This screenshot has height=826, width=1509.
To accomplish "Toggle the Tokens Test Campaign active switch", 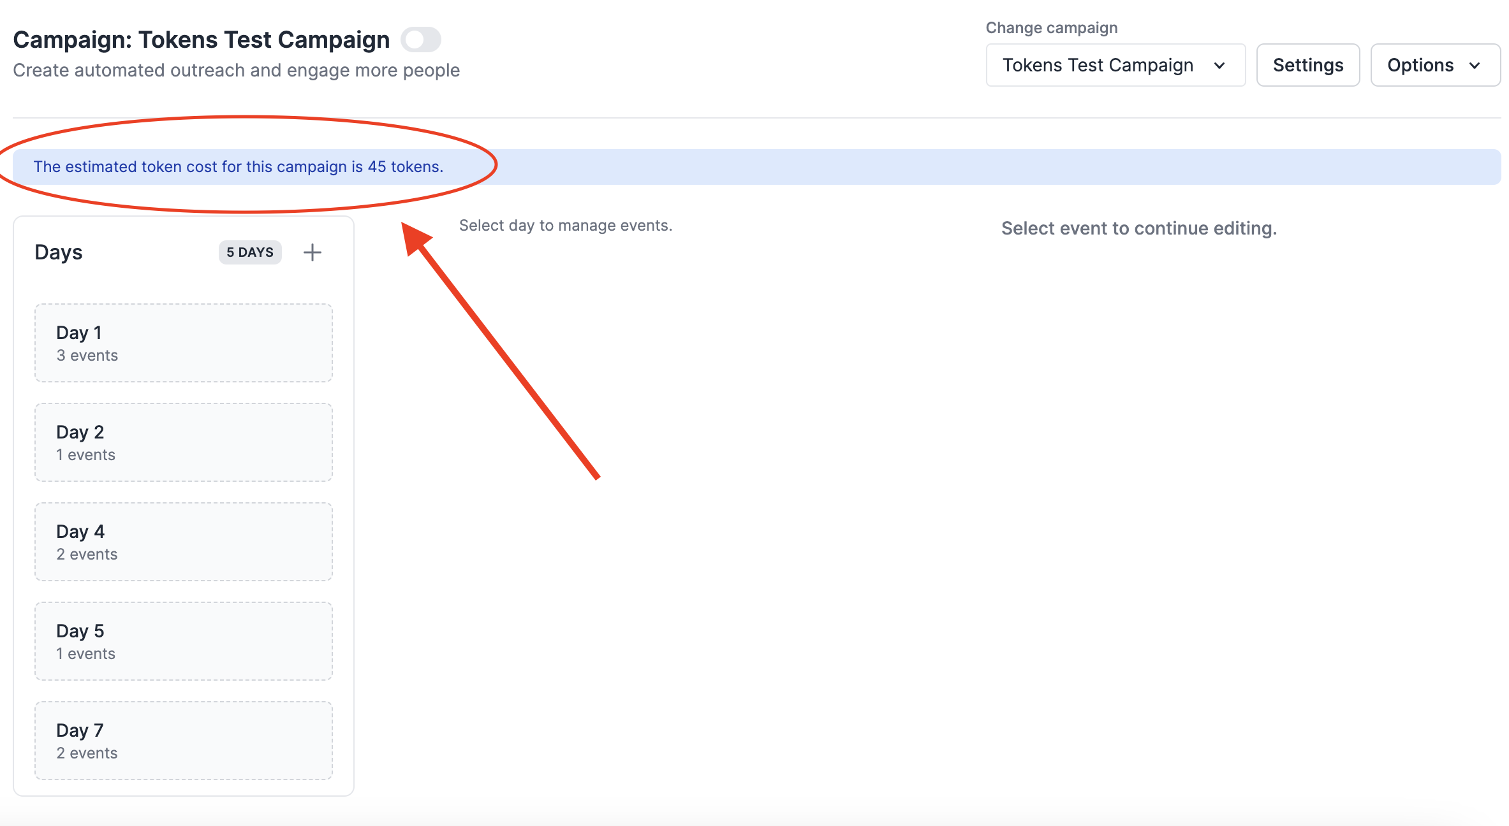I will click(420, 40).
